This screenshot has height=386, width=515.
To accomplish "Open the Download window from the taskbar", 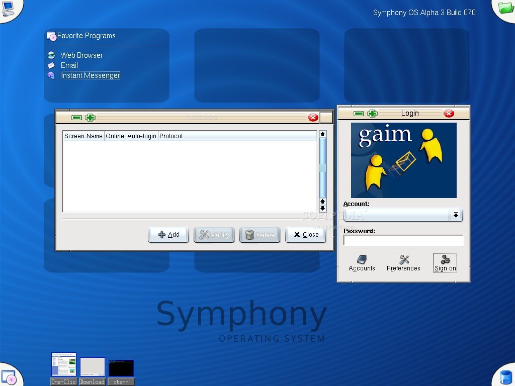I will tap(92, 367).
